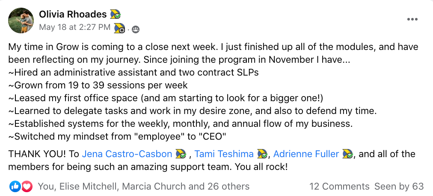Open Olivia Rhoades' profile picture
The image size is (433, 196).
coord(21,20)
